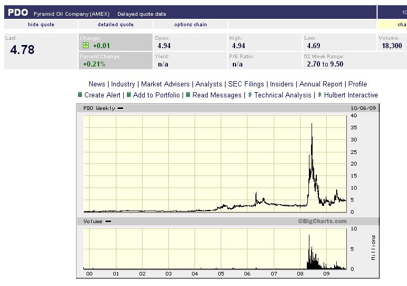
Task: Click the Delayed quote data label
Action: pyautogui.click(x=142, y=14)
